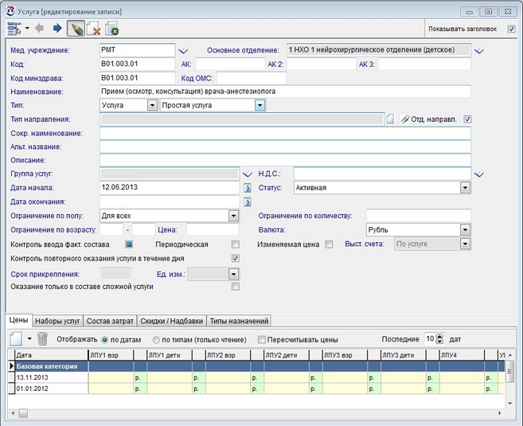Select the по датам radio button

tap(105, 340)
